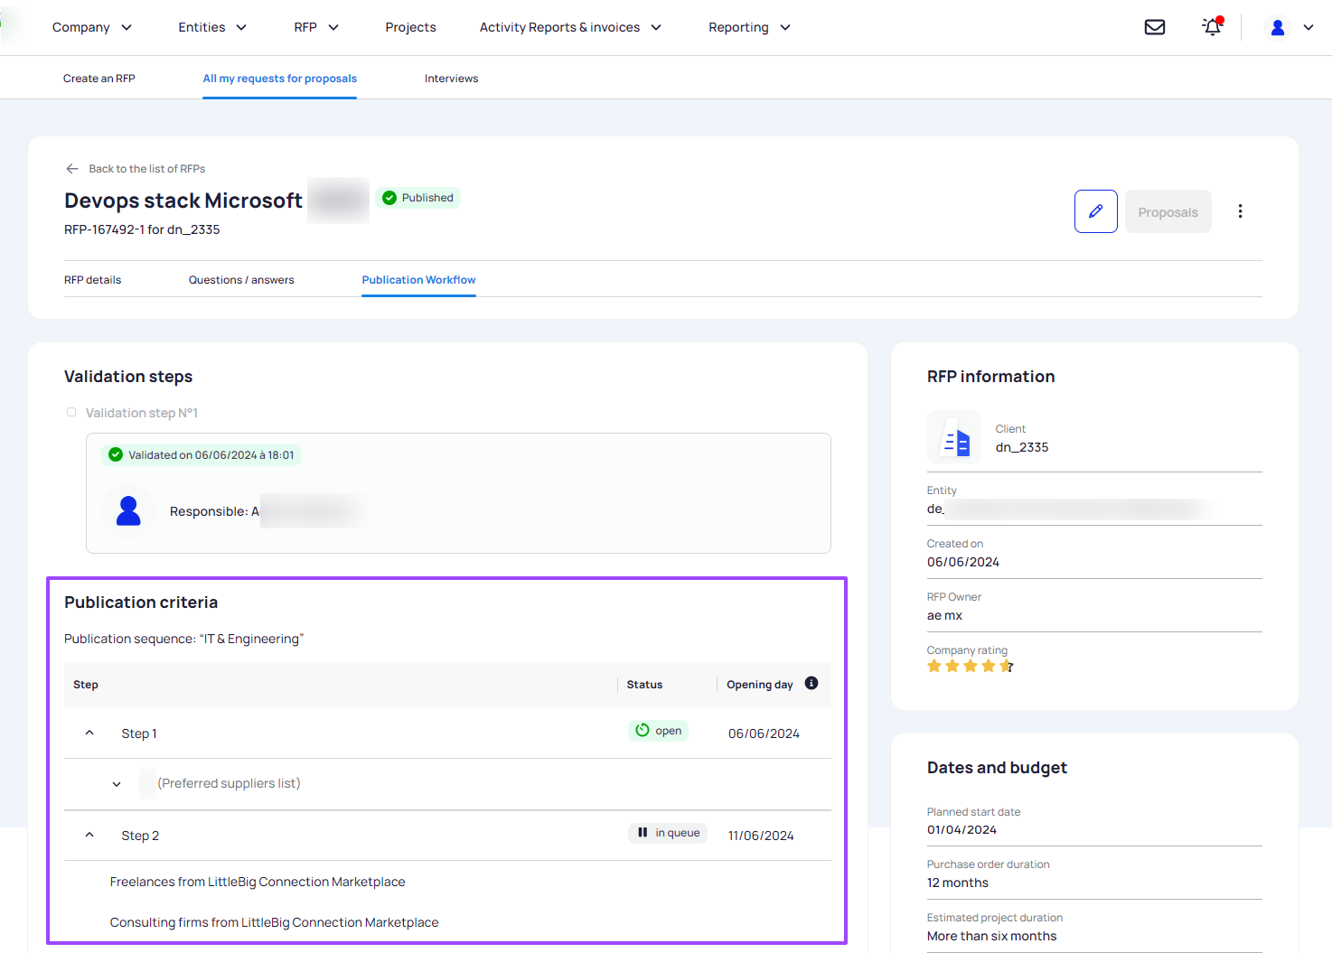The width and height of the screenshot is (1332, 953).
Task: Click the client document icon
Action: [x=954, y=437]
